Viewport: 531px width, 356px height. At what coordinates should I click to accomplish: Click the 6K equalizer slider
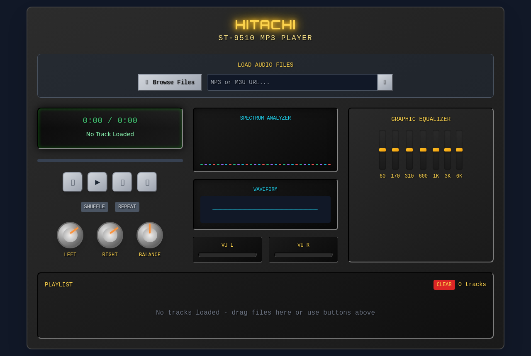[x=459, y=150]
